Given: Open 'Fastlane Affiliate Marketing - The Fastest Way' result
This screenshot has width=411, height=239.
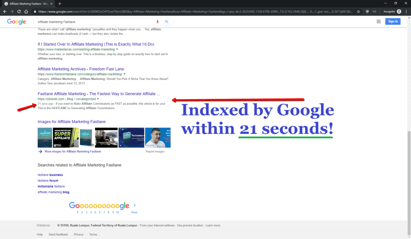Looking at the screenshot, I should tap(99, 94).
